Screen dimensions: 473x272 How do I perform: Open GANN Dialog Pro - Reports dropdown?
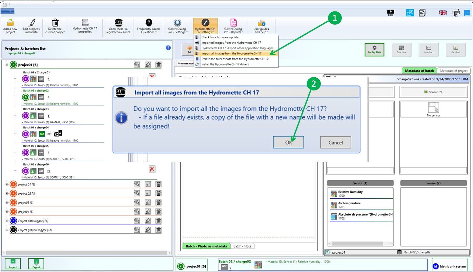(233, 26)
